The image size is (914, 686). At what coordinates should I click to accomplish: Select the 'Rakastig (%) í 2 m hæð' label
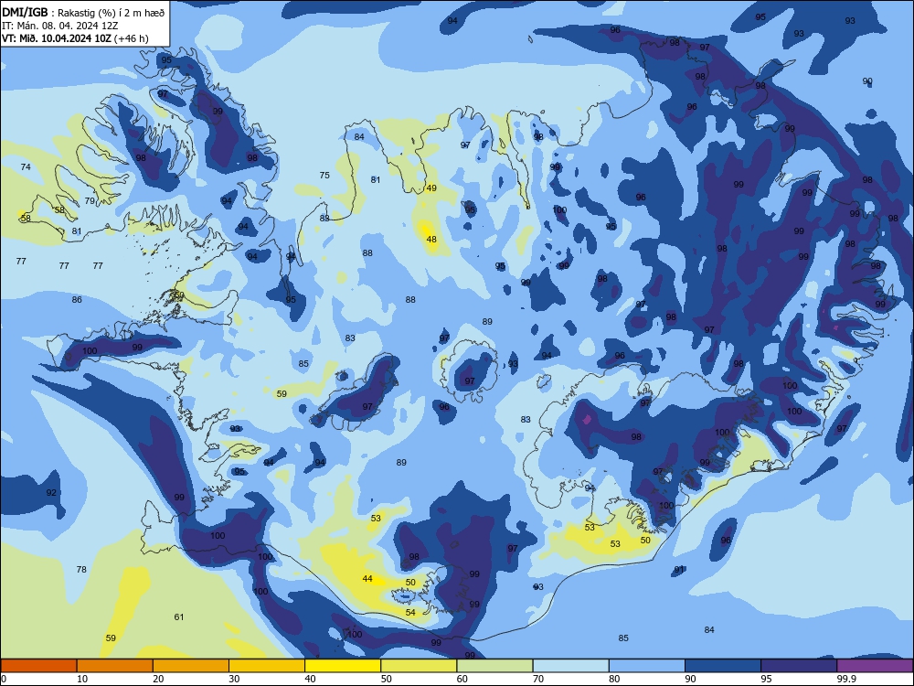112,13
